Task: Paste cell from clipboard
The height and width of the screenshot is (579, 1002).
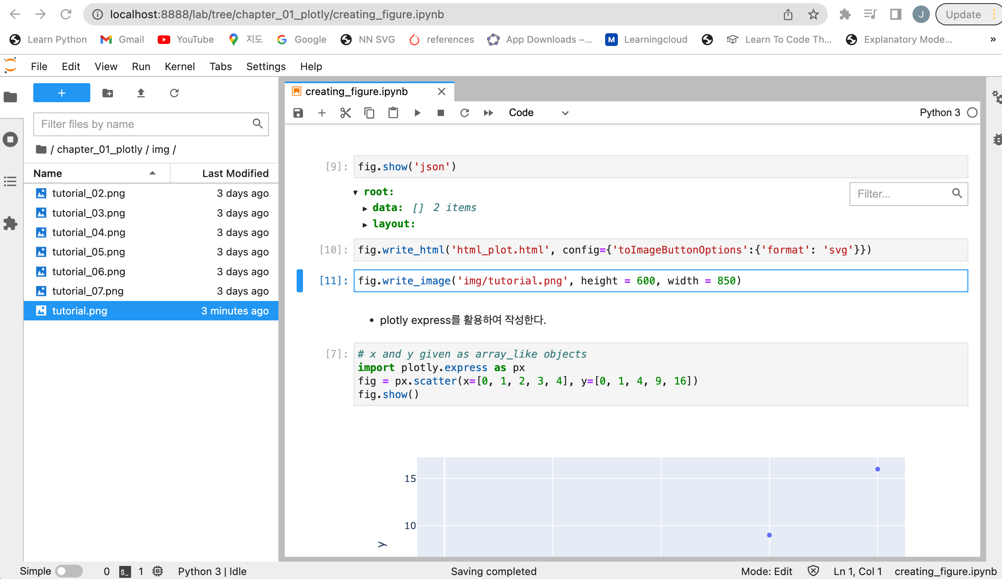Action: pyautogui.click(x=393, y=113)
